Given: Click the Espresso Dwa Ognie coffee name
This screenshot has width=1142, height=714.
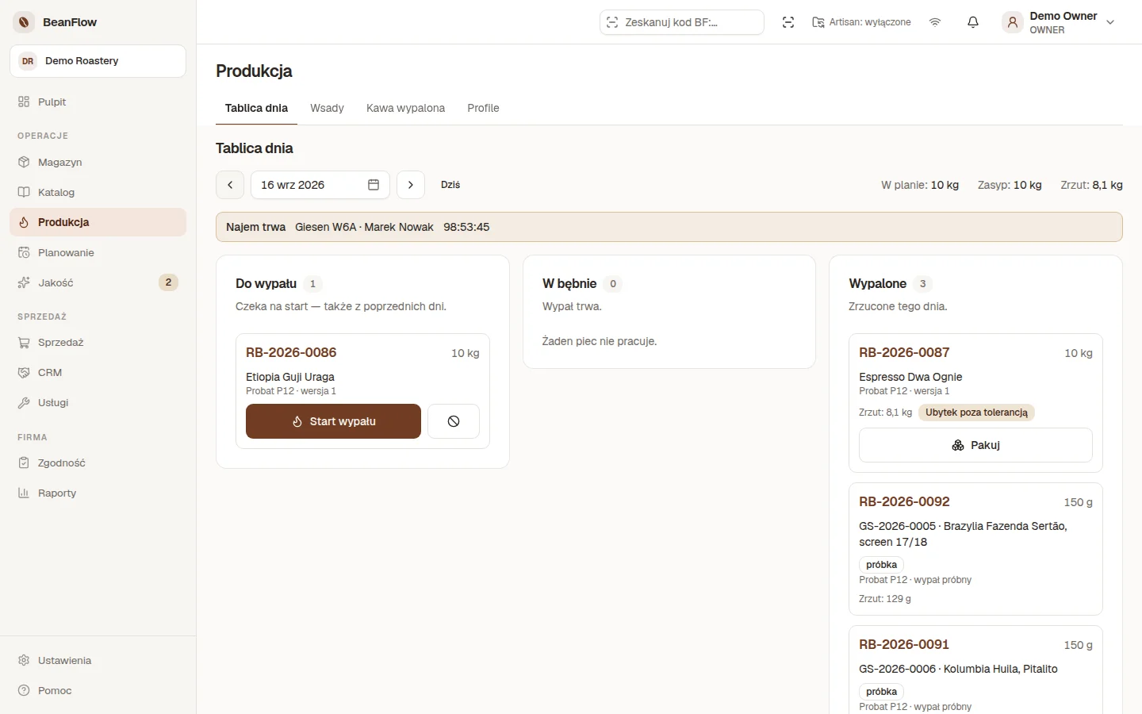Looking at the screenshot, I should coord(910,377).
